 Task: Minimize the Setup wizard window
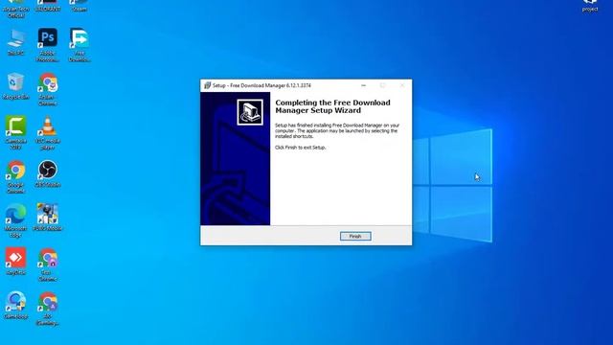point(364,85)
